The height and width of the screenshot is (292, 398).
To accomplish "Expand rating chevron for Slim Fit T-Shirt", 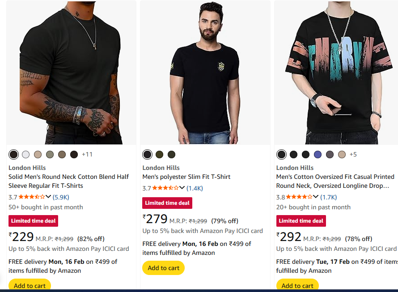I will [x=182, y=188].
